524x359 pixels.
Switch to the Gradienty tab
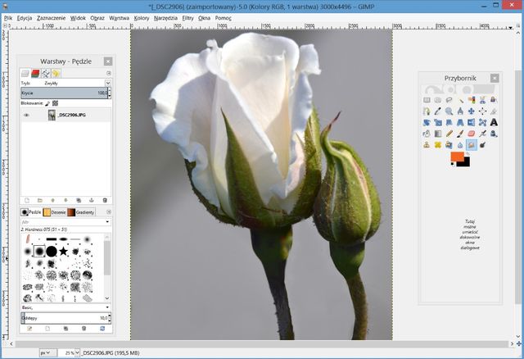(x=81, y=211)
